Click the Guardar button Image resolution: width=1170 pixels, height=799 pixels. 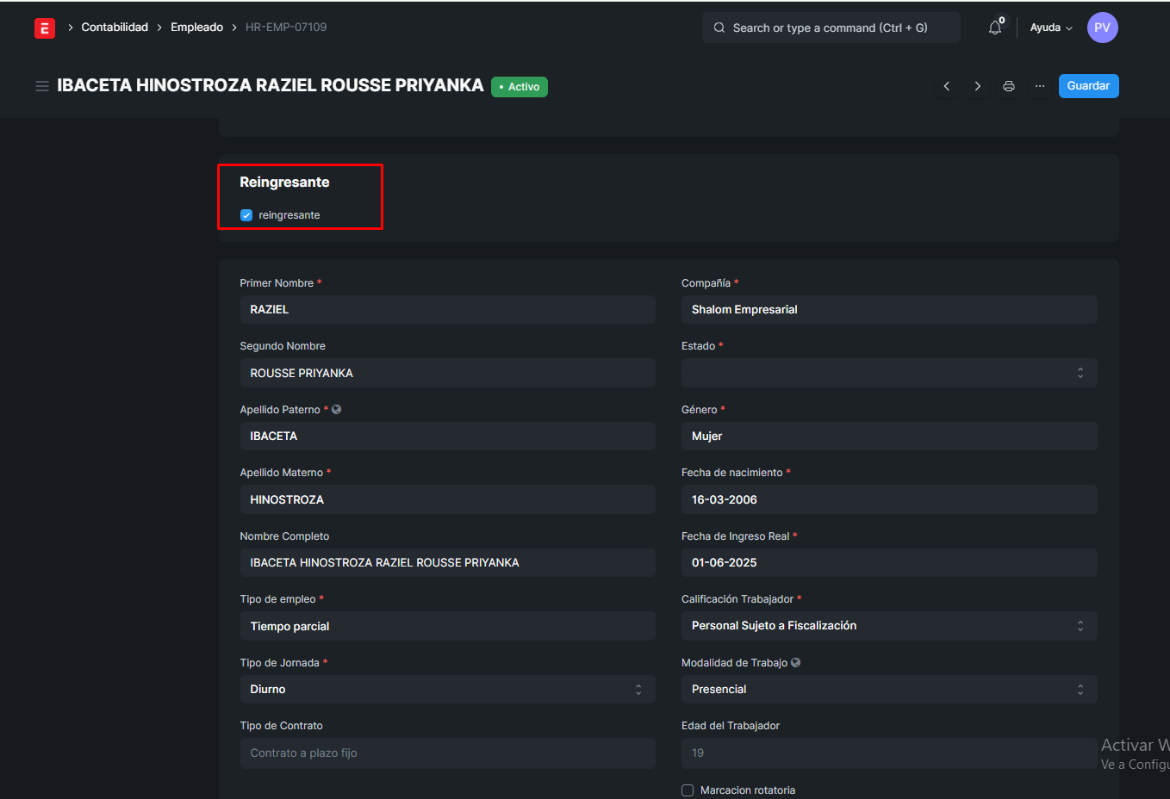tap(1088, 86)
